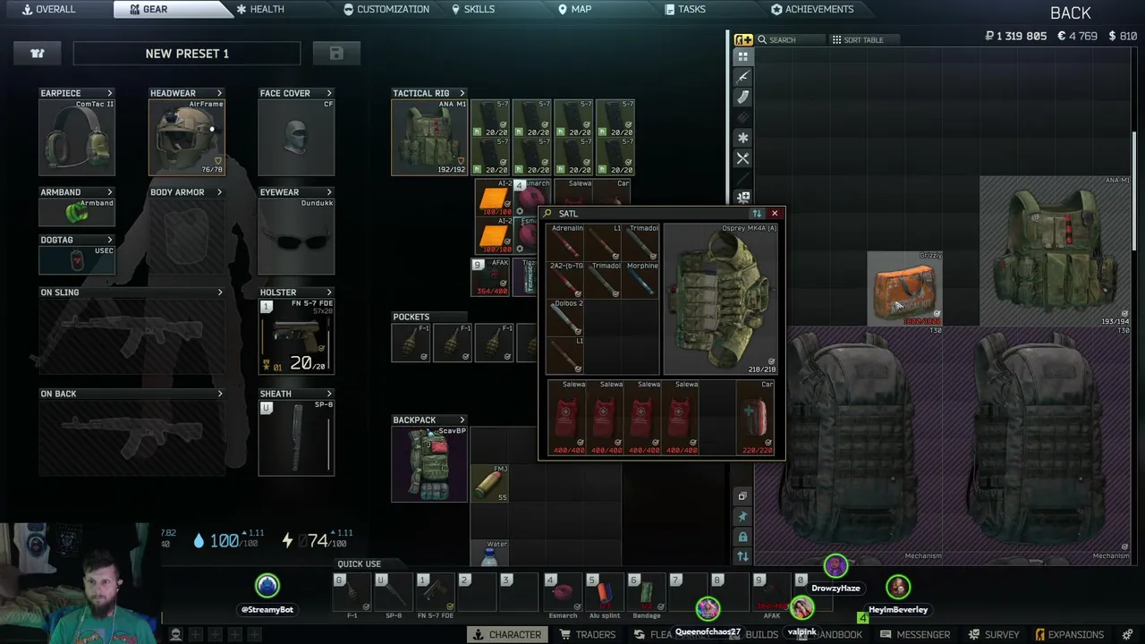Select the Dolbos 2 injector in SATL
This screenshot has height=644, width=1145.
point(565,317)
